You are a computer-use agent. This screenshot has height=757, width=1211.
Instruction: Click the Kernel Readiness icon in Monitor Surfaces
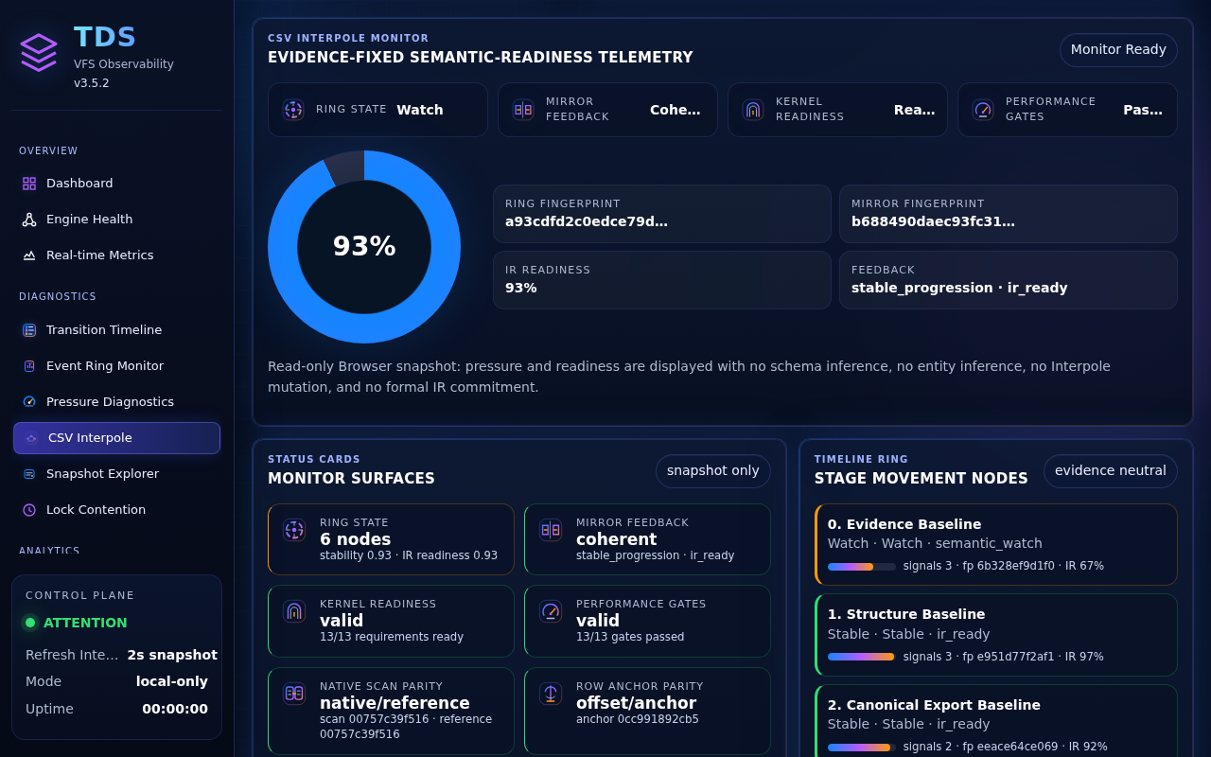[x=294, y=611]
